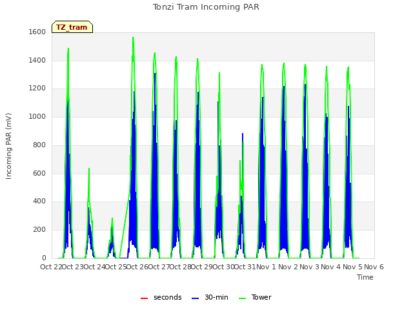
Task: Click the 'Nov 5' x-axis date label
Action: [x=352, y=267]
